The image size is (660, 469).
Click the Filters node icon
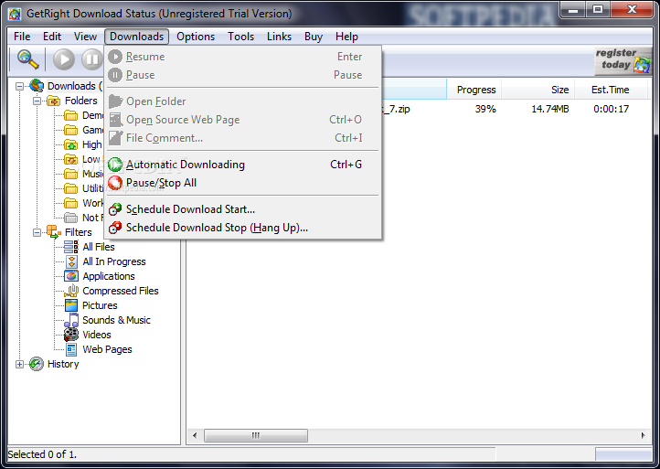[53, 232]
